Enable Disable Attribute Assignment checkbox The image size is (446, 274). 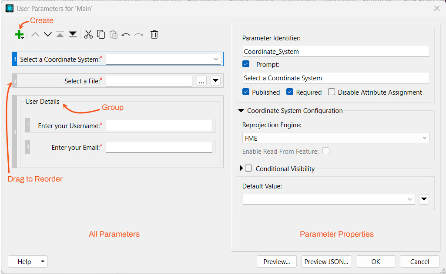(332, 92)
